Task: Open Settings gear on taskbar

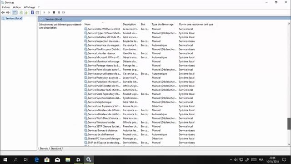Action: (x=78, y=160)
